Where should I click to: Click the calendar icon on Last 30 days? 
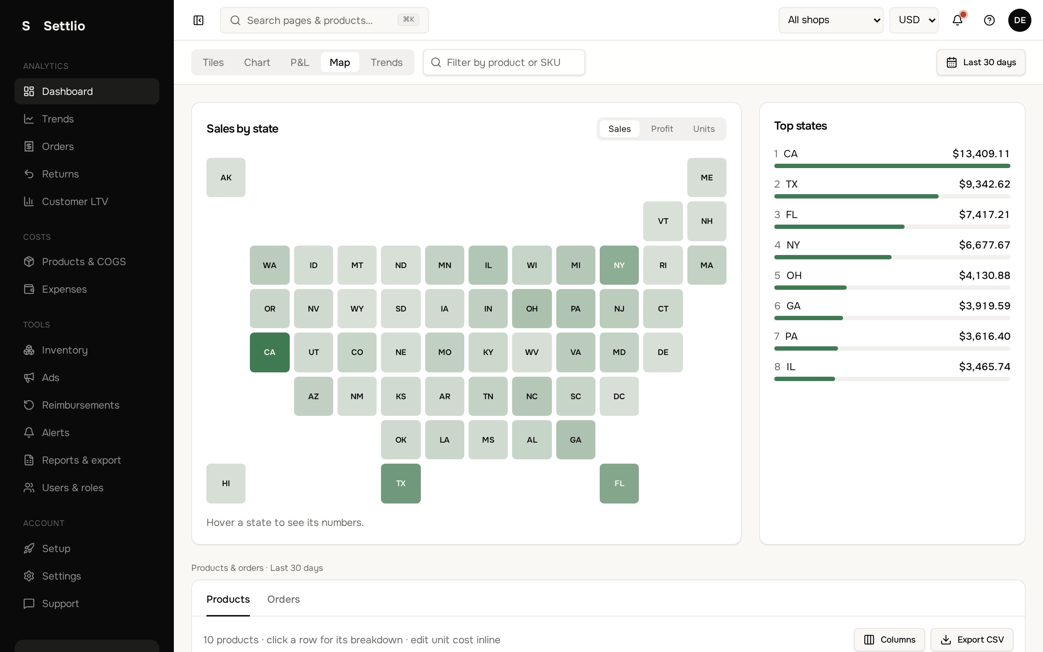tap(951, 63)
